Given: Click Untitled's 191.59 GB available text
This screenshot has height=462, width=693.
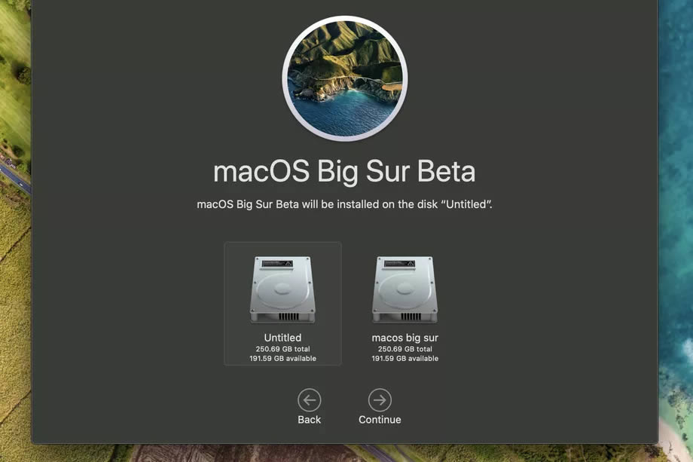Looking at the screenshot, I should point(283,359).
